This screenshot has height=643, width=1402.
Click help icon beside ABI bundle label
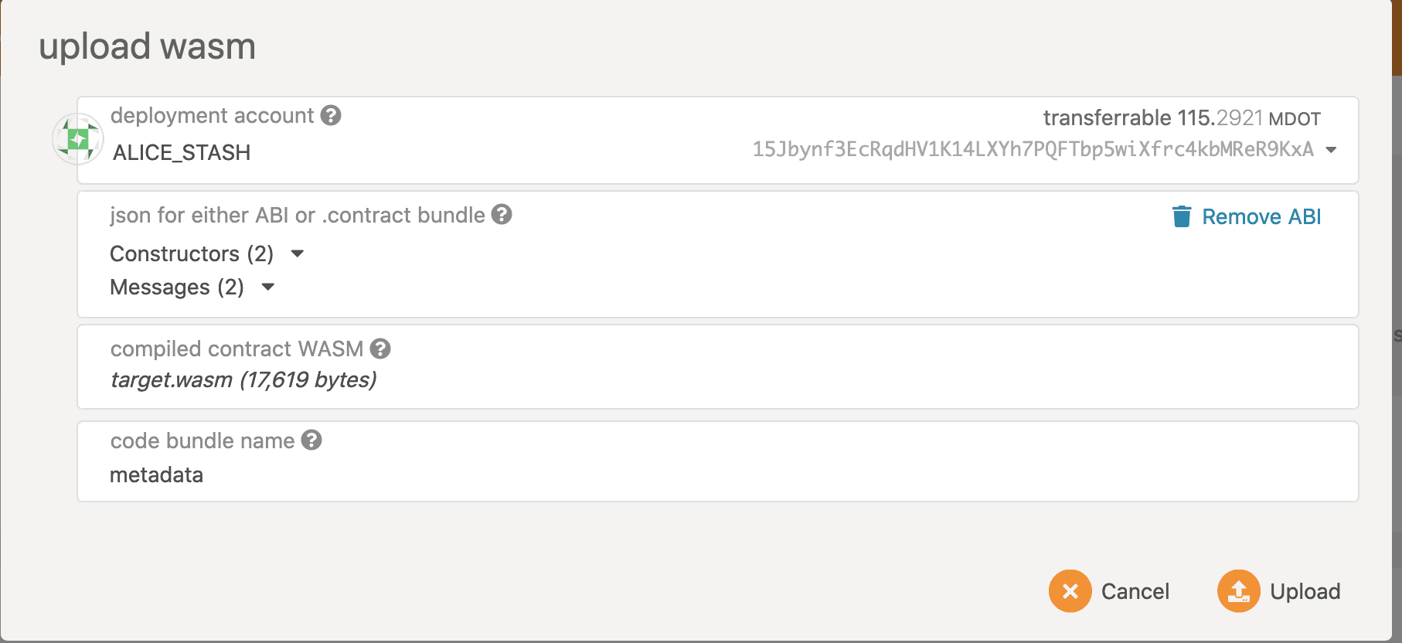click(x=502, y=214)
